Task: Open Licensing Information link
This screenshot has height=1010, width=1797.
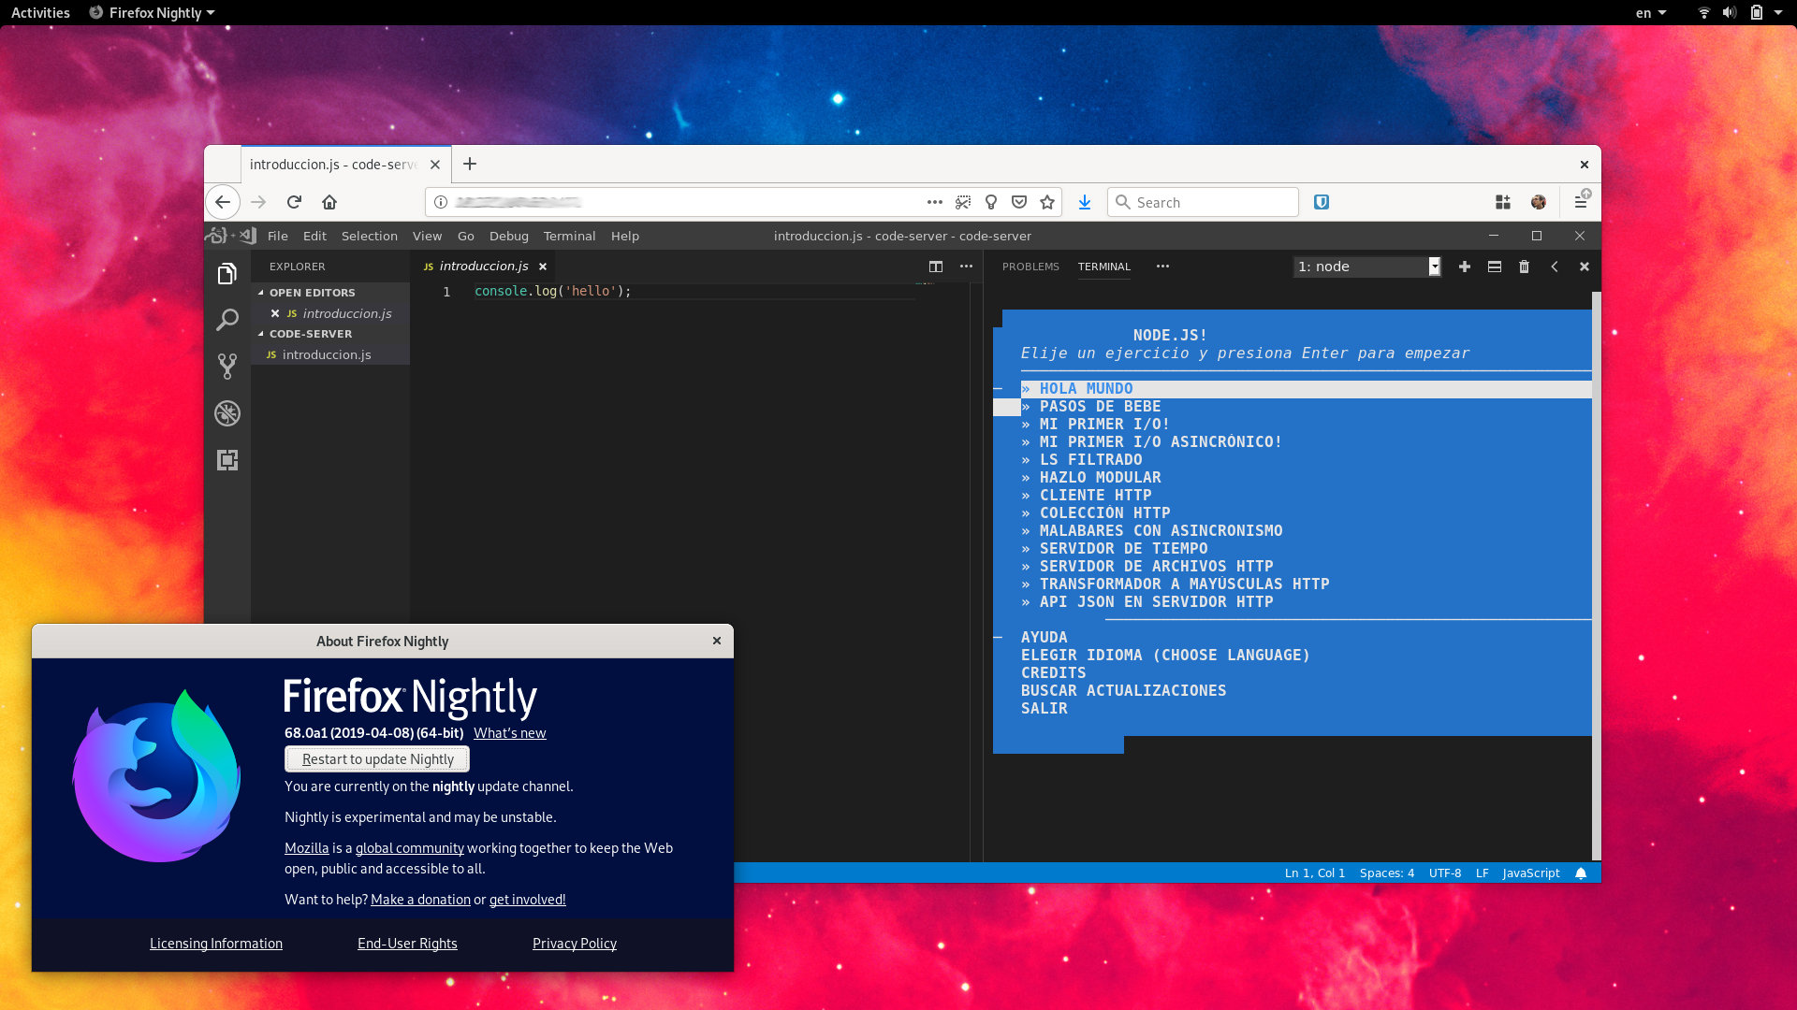Action: pos(216,944)
